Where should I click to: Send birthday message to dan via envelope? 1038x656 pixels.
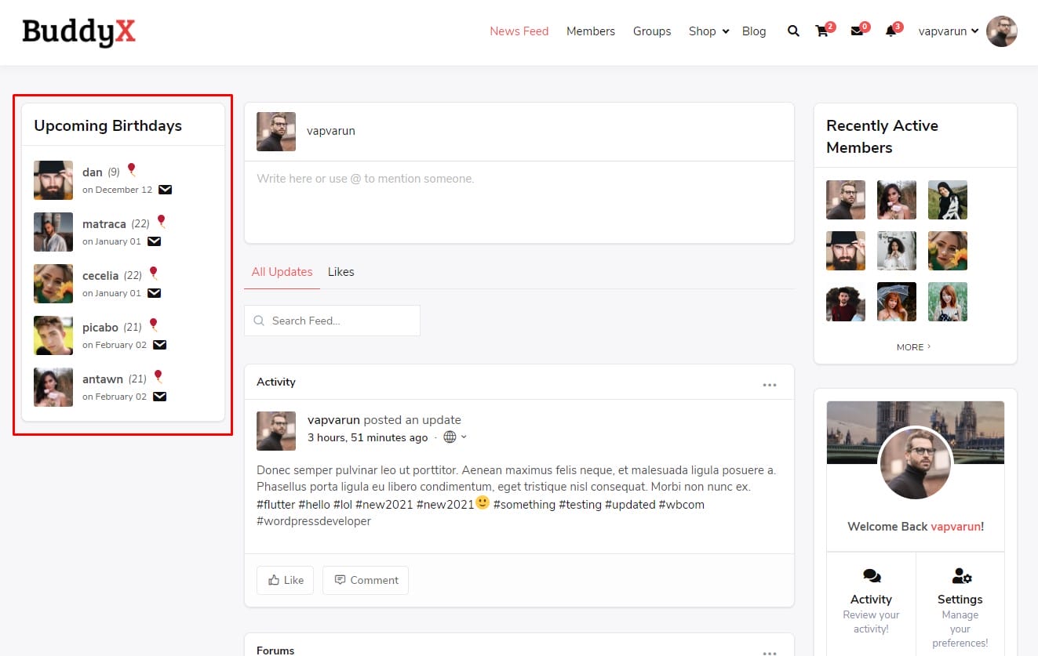165,190
